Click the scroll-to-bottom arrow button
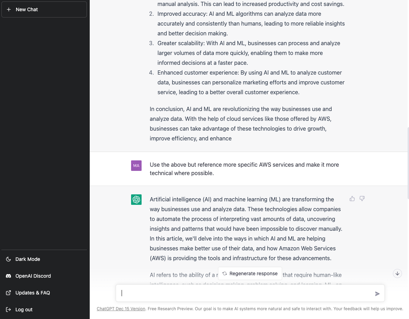This screenshot has width=409, height=319. click(397, 273)
